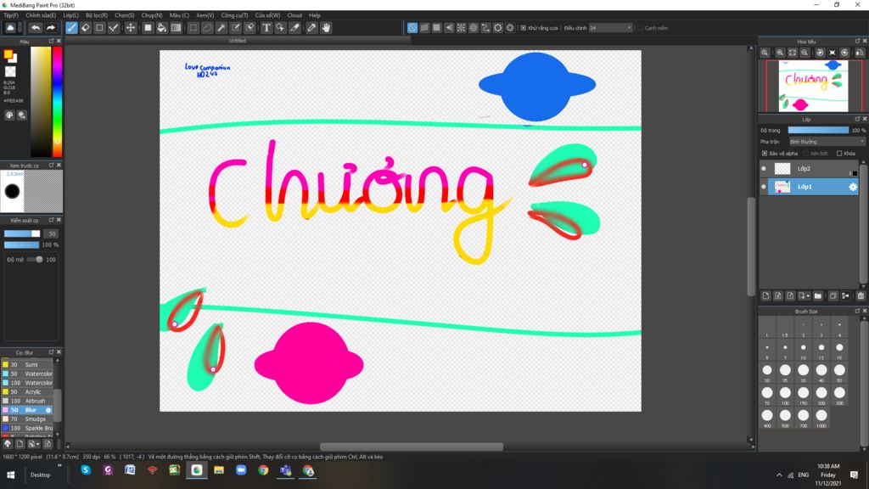869x489 pixels.
Task: Open Cloud menu
Action: (294, 15)
